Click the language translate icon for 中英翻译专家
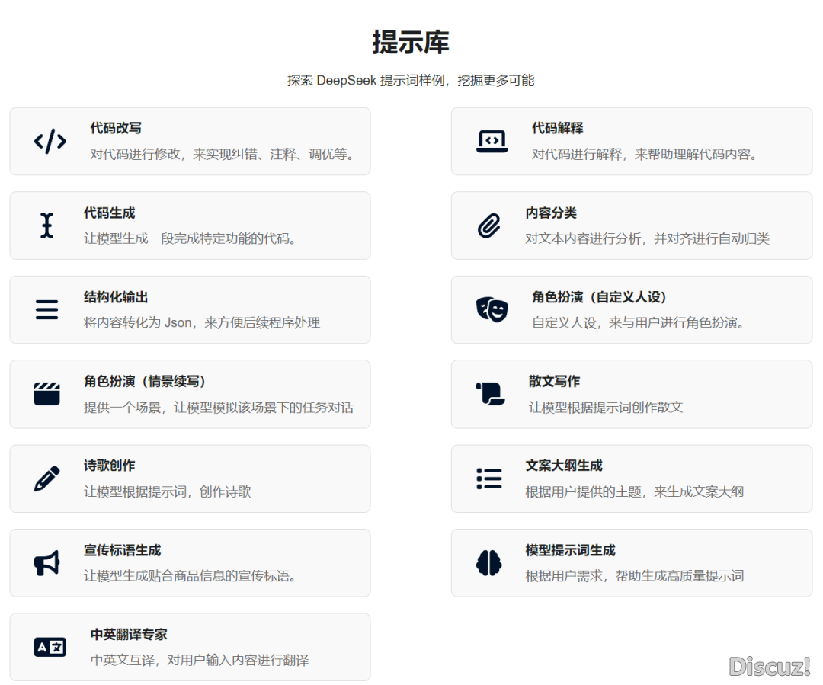 click(50, 647)
